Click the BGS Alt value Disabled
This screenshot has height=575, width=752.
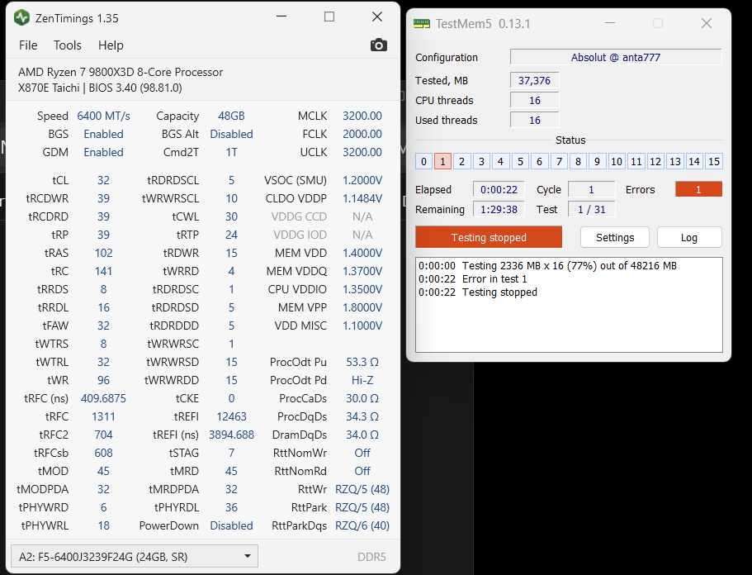(231, 134)
